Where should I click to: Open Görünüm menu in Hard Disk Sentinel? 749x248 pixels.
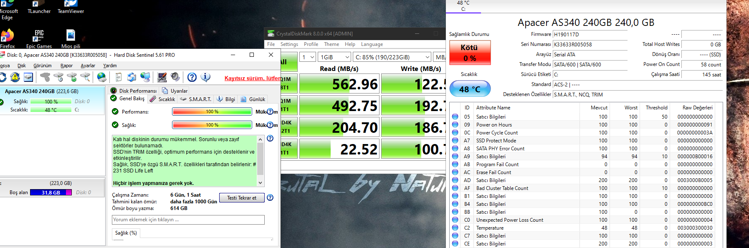click(43, 66)
